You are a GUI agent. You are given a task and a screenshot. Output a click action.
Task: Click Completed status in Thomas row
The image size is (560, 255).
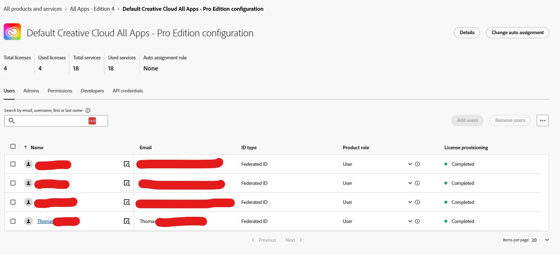pos(463,221)
